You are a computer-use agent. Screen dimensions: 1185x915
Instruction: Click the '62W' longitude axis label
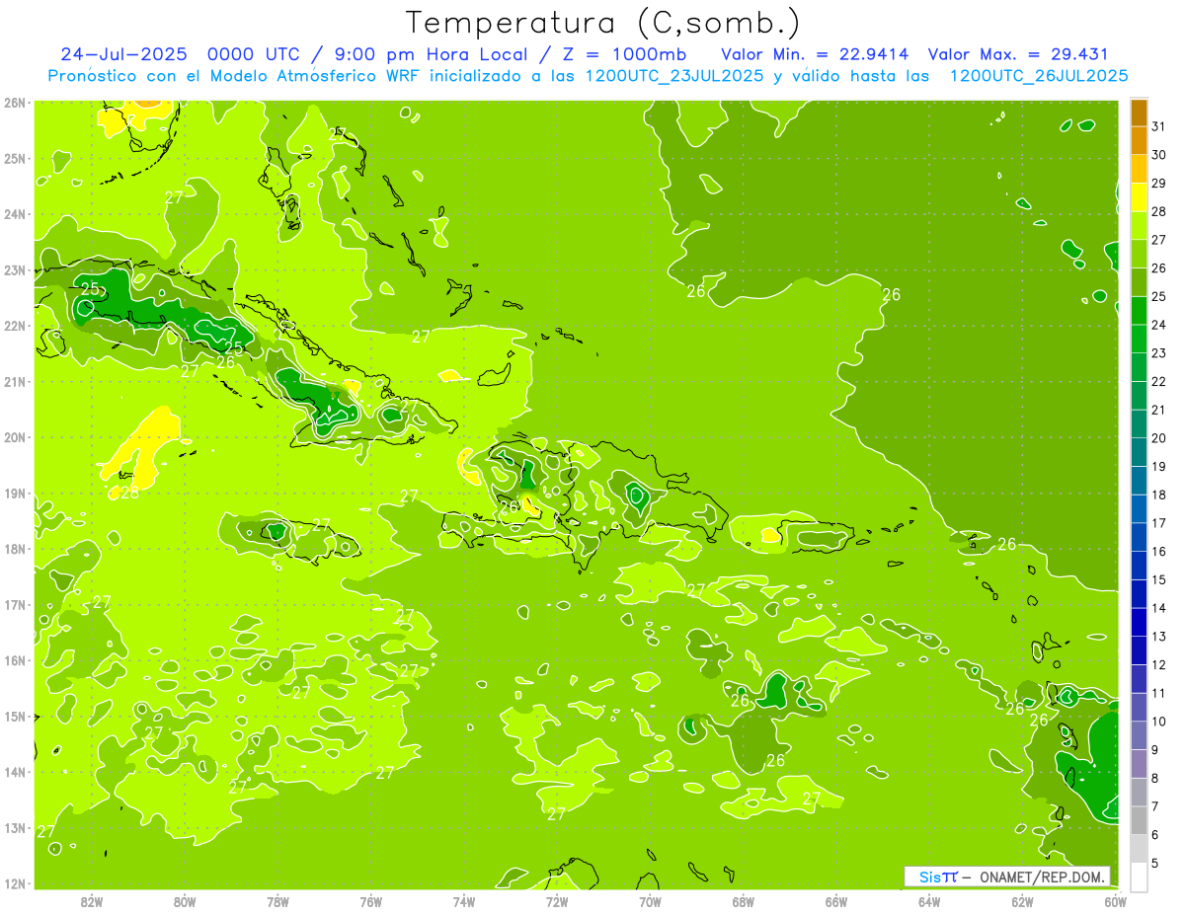coord(1022,901)
